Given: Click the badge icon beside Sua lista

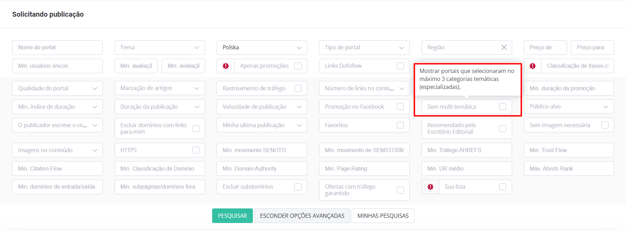Looking at the screenshot, I should (431, 187).
